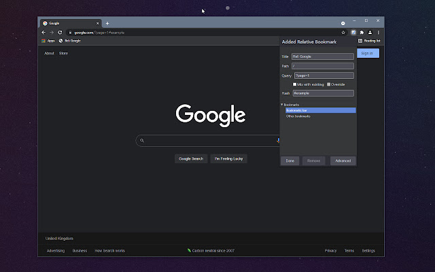
Task: Click the browser back arrow
Action: (43, 33)
